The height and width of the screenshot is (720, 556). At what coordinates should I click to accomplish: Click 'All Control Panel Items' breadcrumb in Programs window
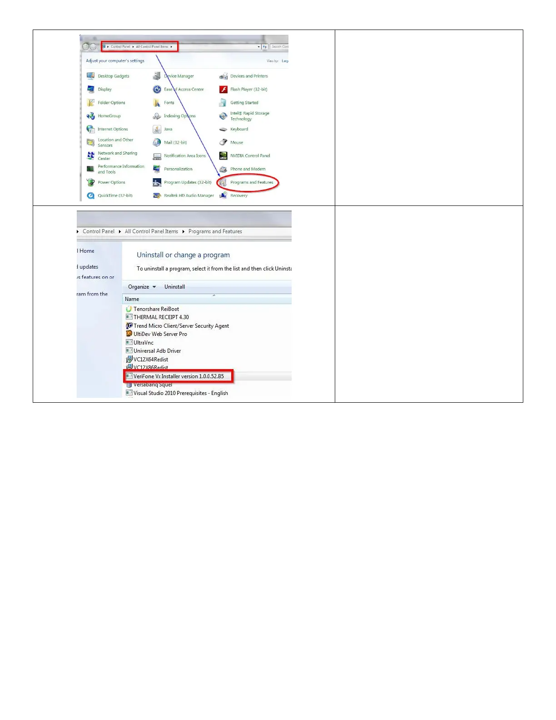coord(151,231)
